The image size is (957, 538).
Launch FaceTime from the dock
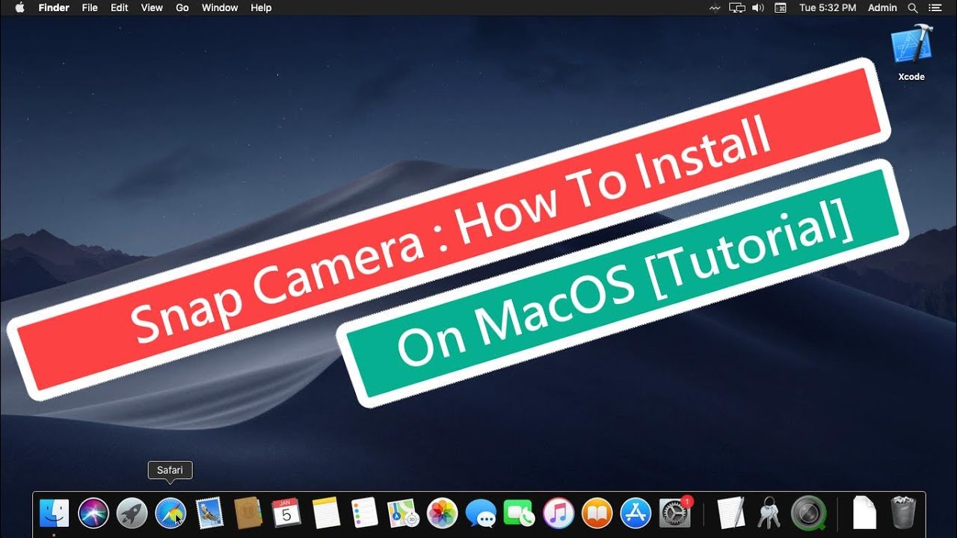(x=519, y=513)
